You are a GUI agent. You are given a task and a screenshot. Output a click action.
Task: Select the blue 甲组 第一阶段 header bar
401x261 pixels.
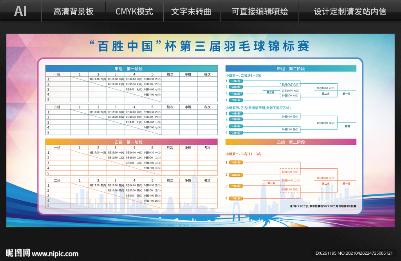tap(132, 68)
